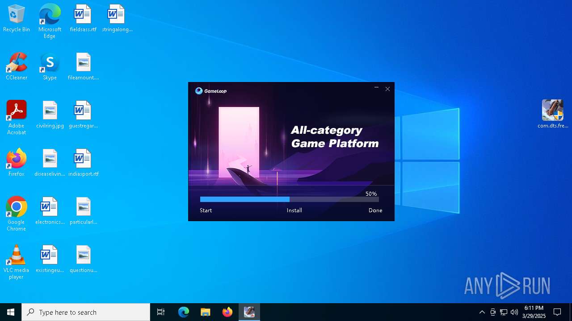Open CCleaner desktop shortcut
The image size is (572, 321).
tap(17, 66)
